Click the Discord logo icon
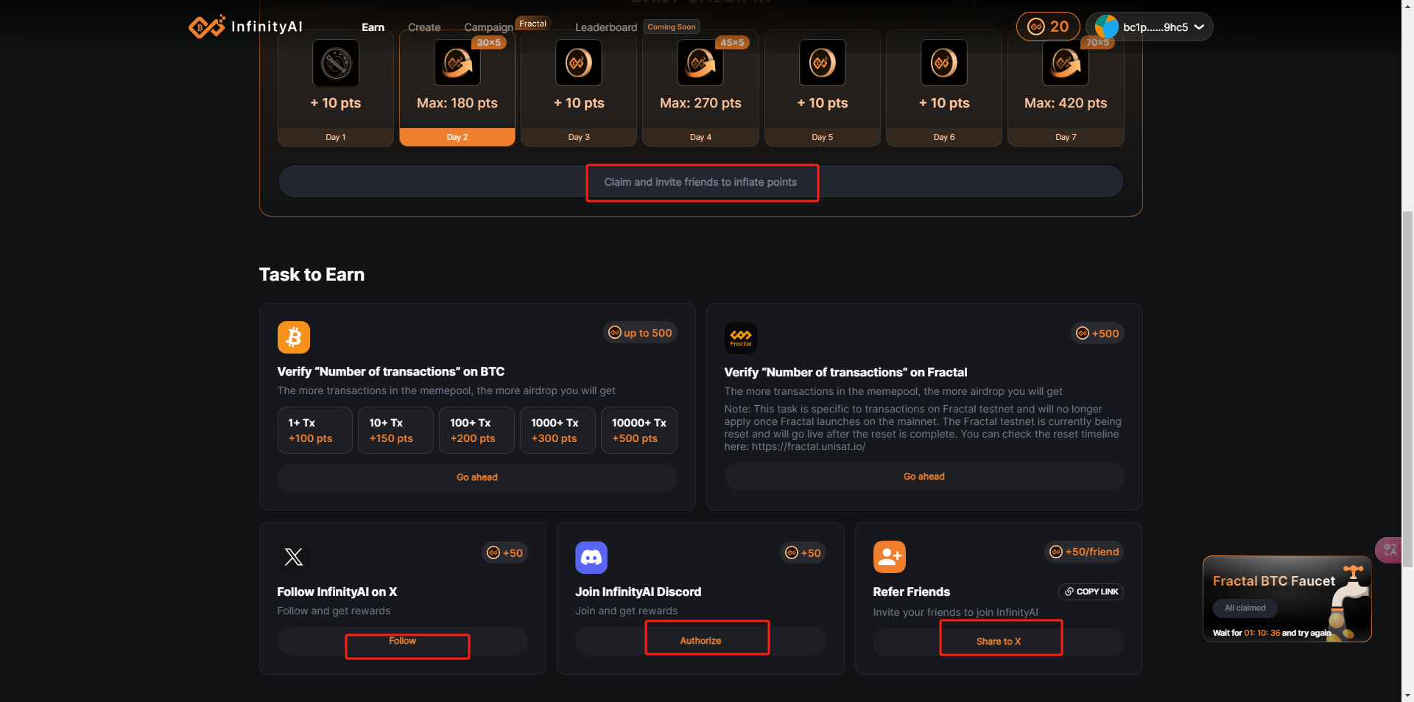Image resolution: width=1414 pixels, height=702 pixels. tap(591, 558)
